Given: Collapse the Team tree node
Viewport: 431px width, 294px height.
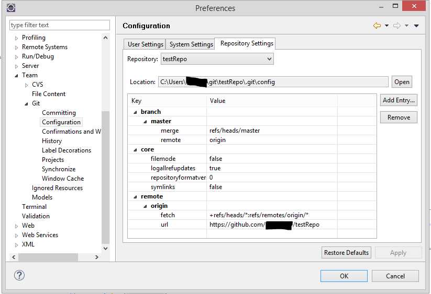Looking at the screenshot, I should coord(16,76).
